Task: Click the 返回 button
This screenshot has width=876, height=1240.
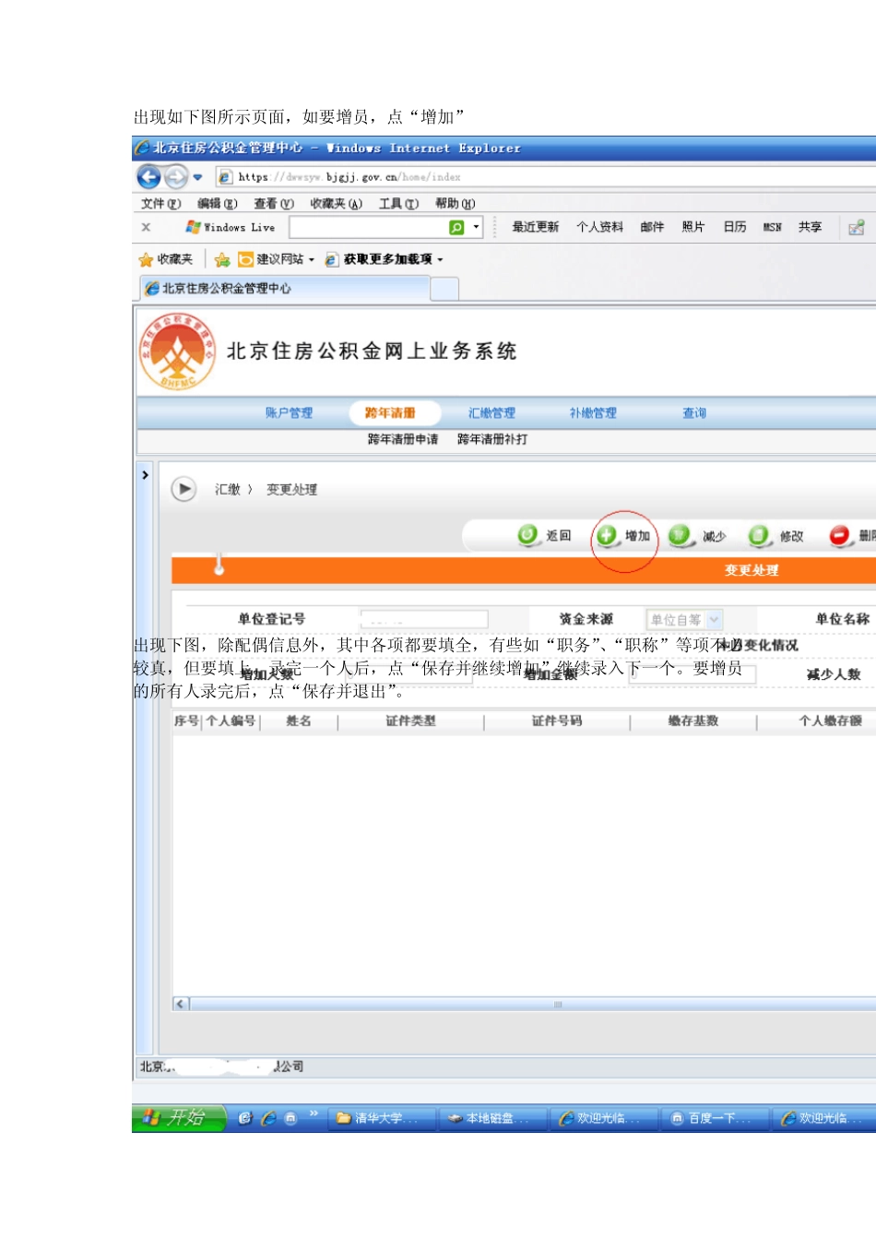Action: pyautogui.click(x=545, y=535)
